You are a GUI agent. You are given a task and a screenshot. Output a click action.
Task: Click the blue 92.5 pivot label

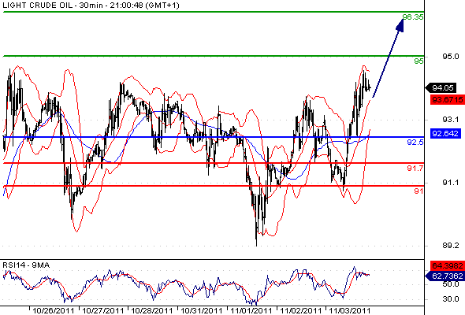[415, 143]
